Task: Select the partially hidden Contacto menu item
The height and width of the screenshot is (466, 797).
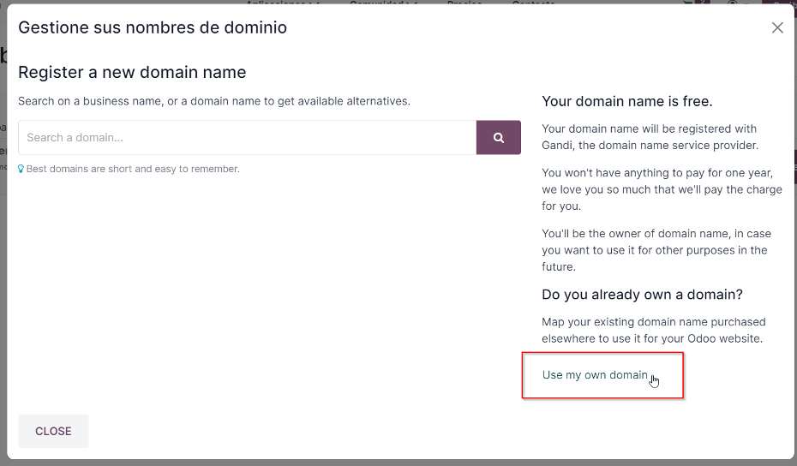Action: pyautogui.click(x=533, y=3)
